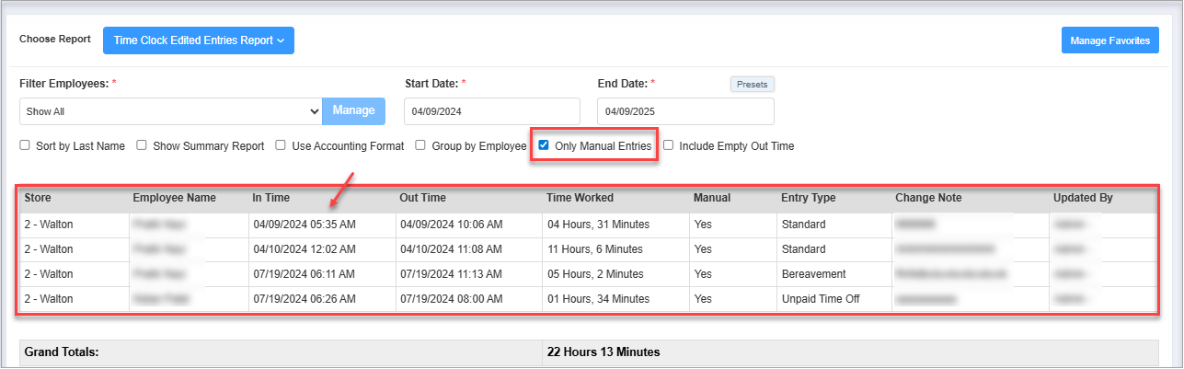Tick the Include Empty Out Time checkbox
Image resolution: width=1184 pixels, height=369 pixels.
click(x=669, y=145)
